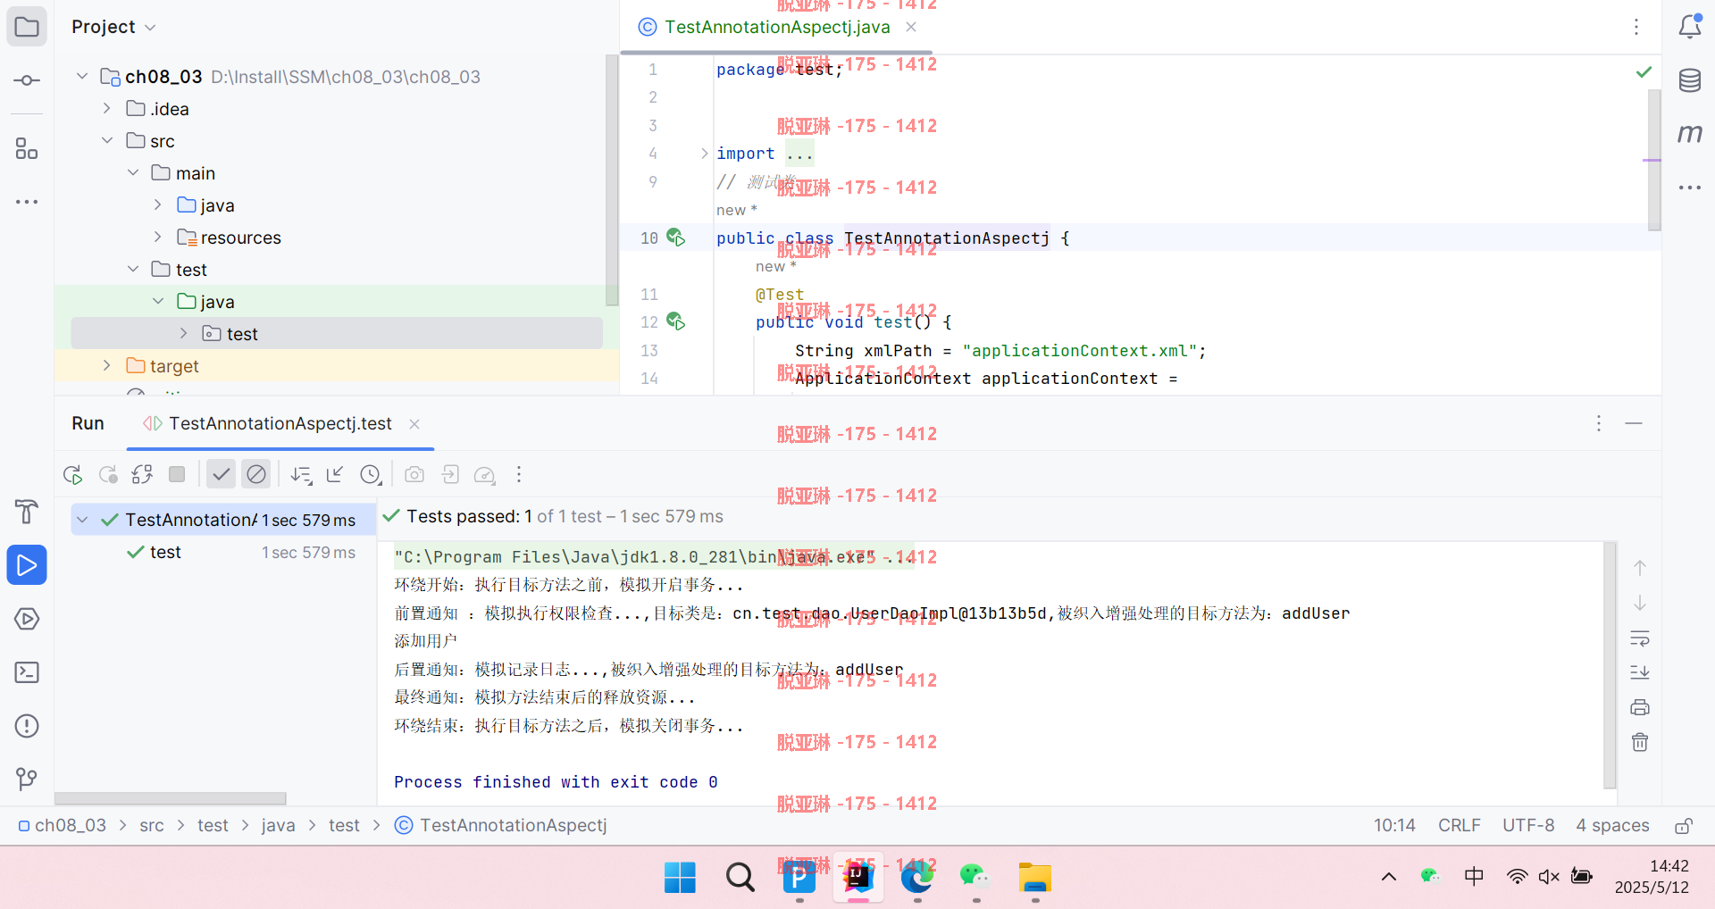Toggle scroll to end of console
This screenshot has height=909, width=1715.
tap(1640, 672)
